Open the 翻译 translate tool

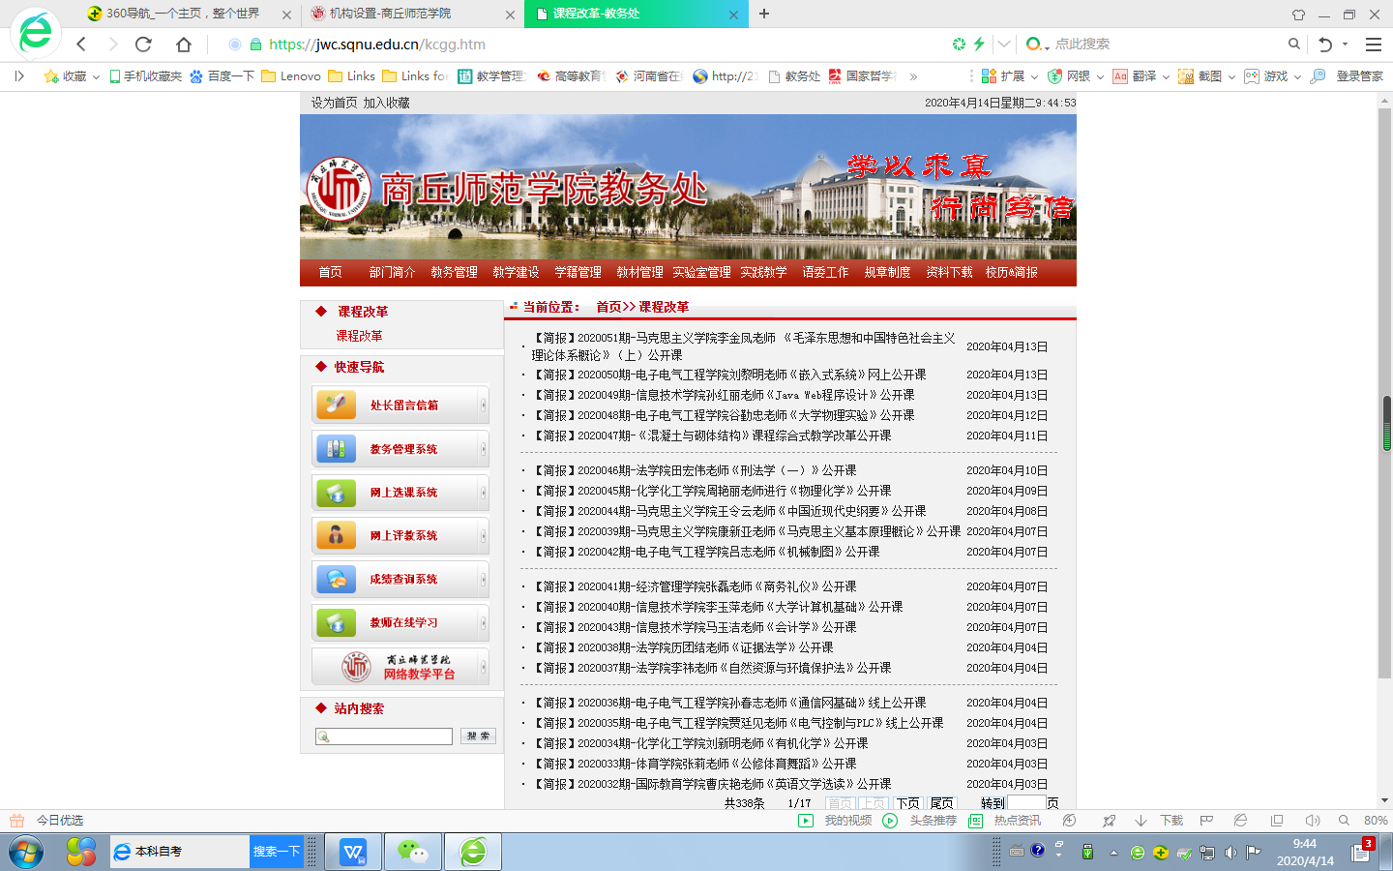tap(1119, 75)
